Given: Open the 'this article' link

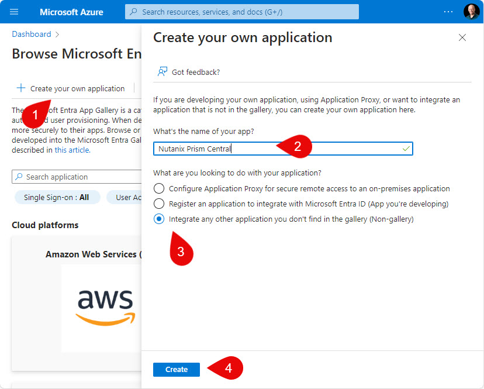Looking at the screenshot, I should point(72,150).
